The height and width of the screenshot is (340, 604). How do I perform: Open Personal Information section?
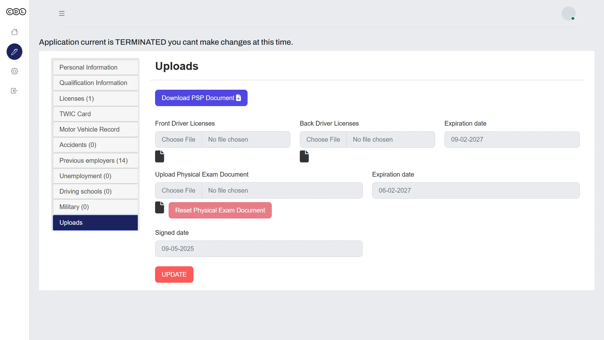95,67
